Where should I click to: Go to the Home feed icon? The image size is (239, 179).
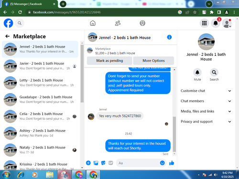[93, 23]
